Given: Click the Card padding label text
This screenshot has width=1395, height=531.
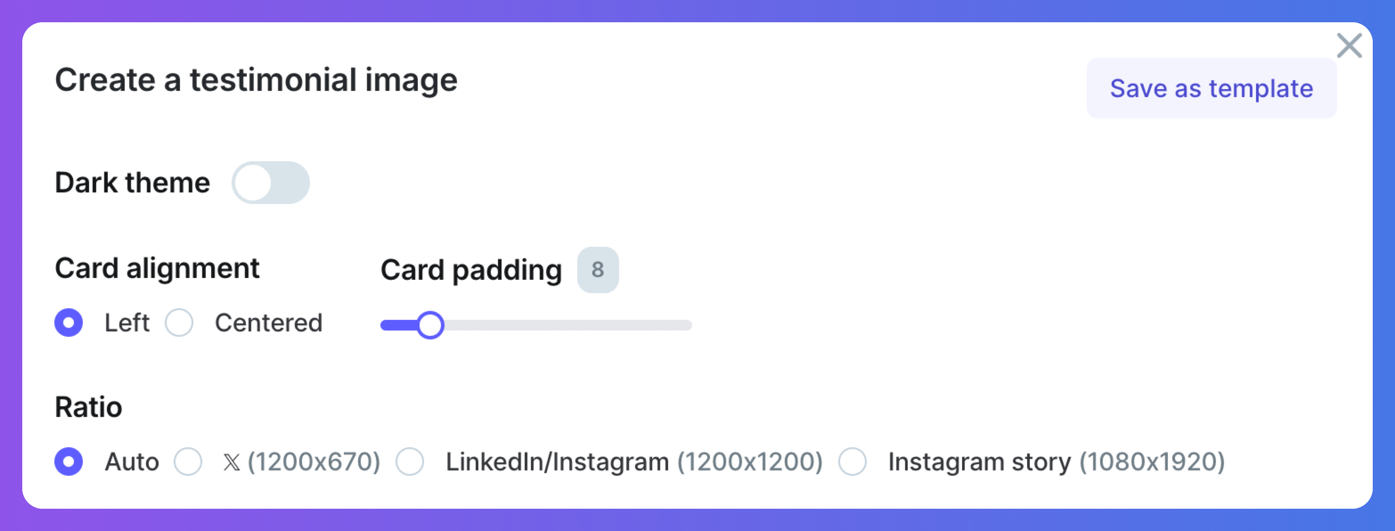Looking at the screenshot, I should coord(471,270).
